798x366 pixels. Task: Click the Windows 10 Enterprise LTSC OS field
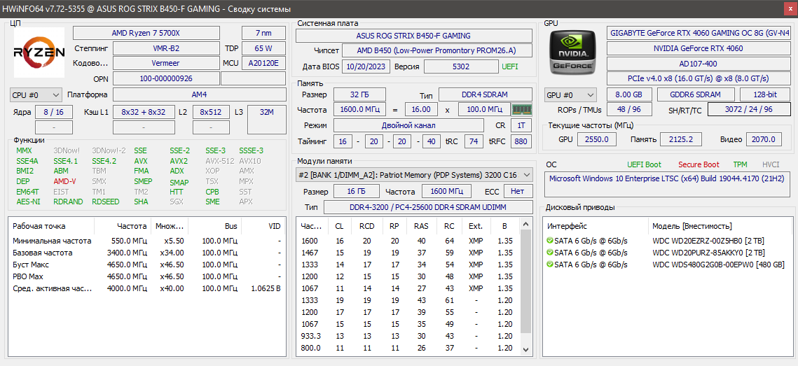pyautogui.click(x=668, y=184)
